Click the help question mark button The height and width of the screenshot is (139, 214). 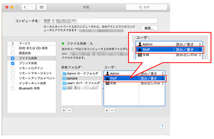[x=162, y=126]
